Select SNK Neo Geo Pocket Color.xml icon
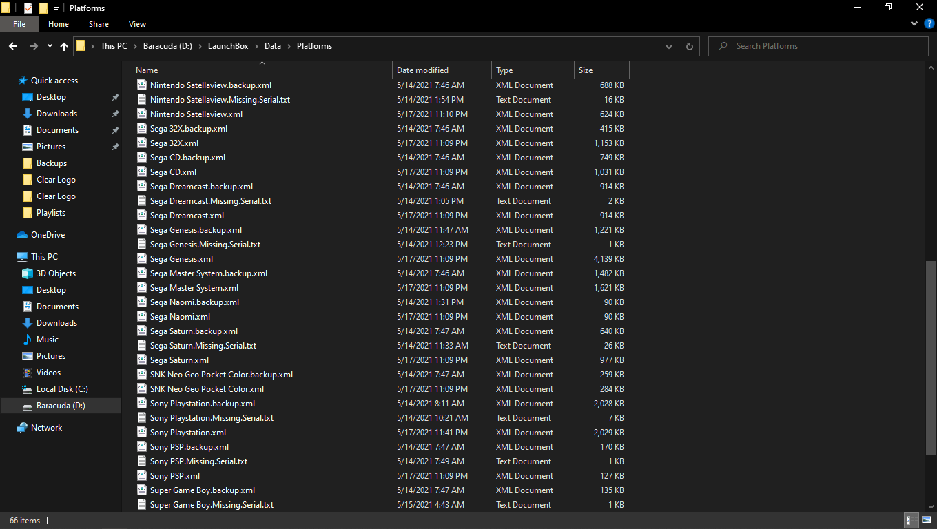The image size is (937, 529). 142,389
